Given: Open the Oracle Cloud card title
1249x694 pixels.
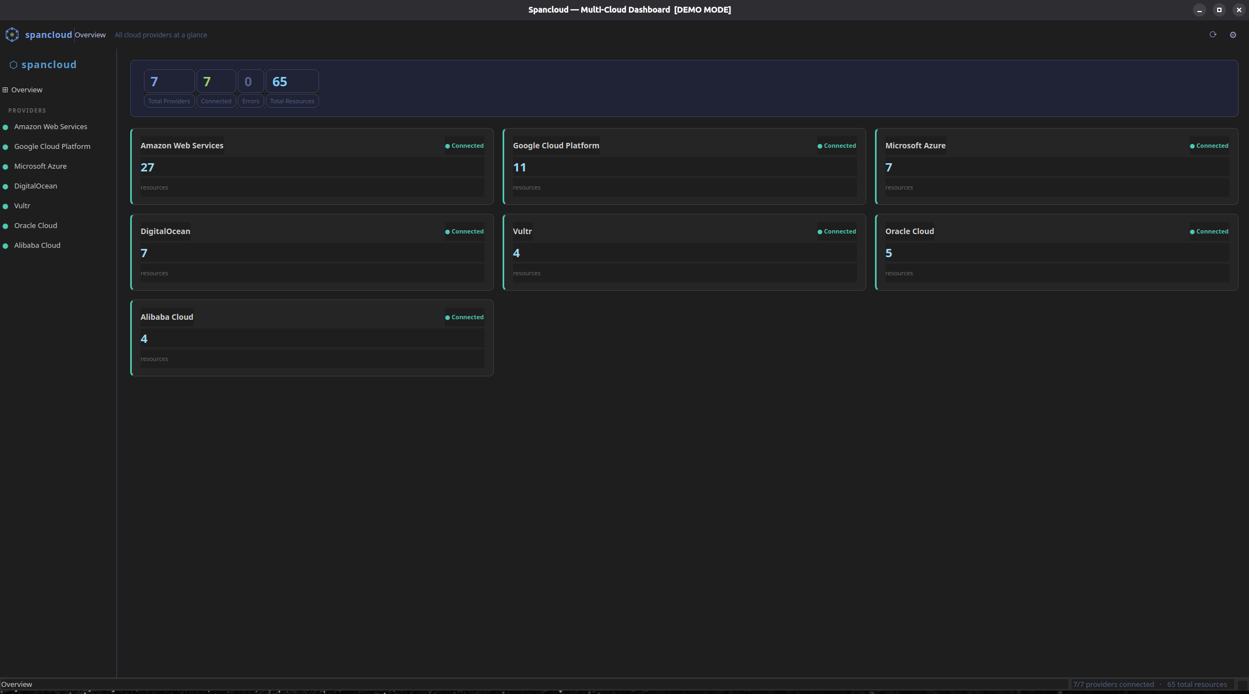Looking at the screenshot, I should coord(910,231).
